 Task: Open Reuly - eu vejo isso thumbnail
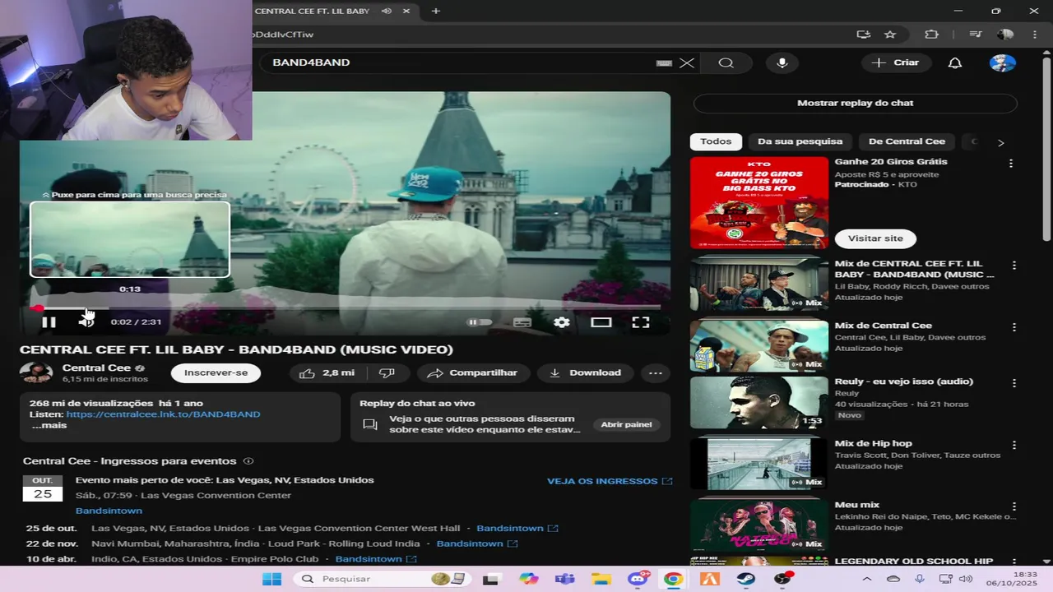[759, 403]
